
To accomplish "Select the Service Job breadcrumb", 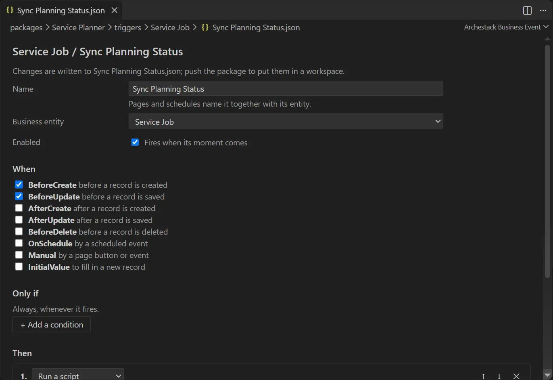I will [x=170, y=27].
